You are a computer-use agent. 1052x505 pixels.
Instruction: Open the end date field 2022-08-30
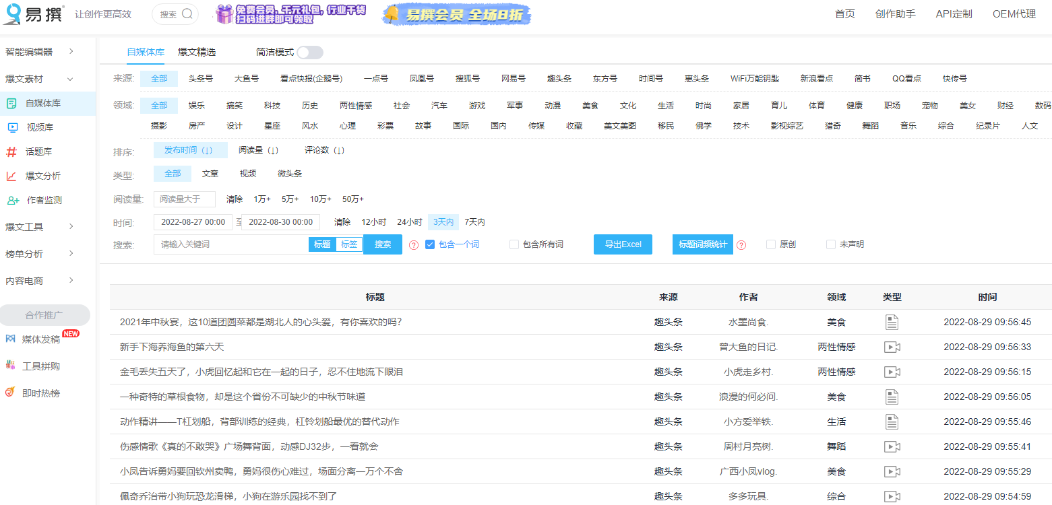[x=280, y=222]
